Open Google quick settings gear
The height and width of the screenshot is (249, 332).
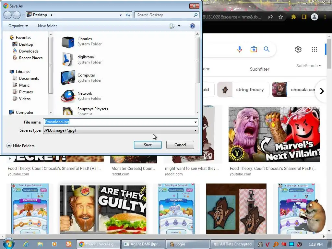pyautogui.click(x=298, y=49)
